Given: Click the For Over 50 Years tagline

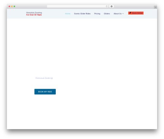Looking at the screenshot, I should pyautogui.click(x=34, y=15).
